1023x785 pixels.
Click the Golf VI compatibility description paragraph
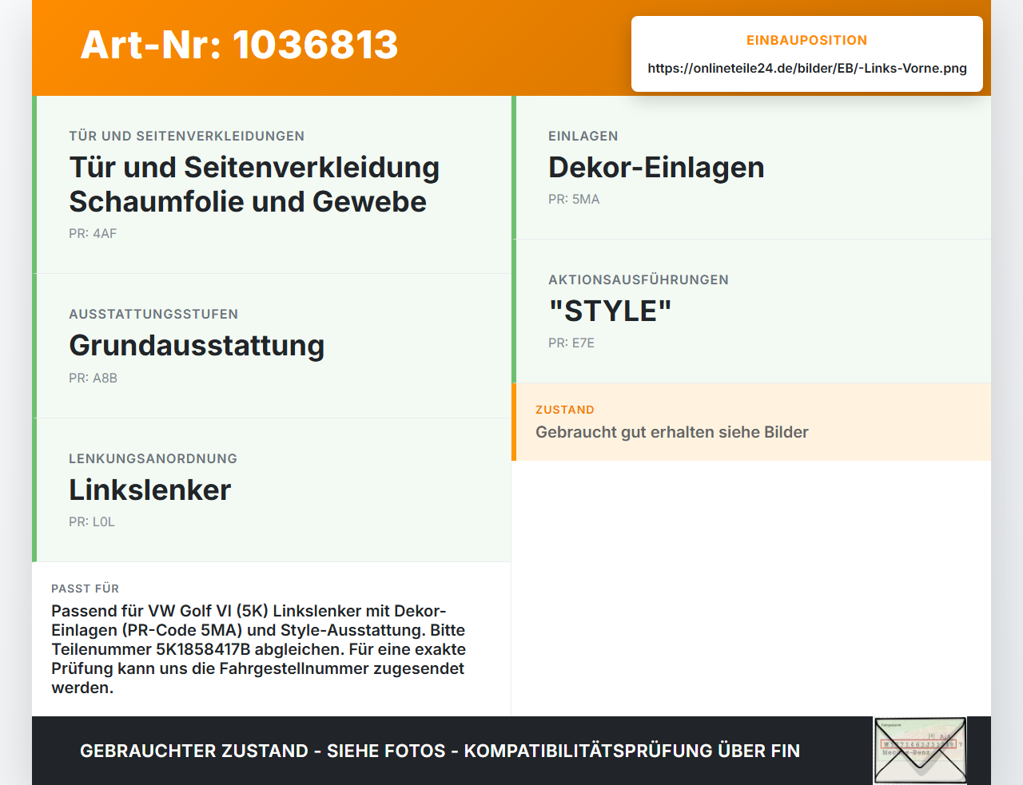tap(259, 649)
